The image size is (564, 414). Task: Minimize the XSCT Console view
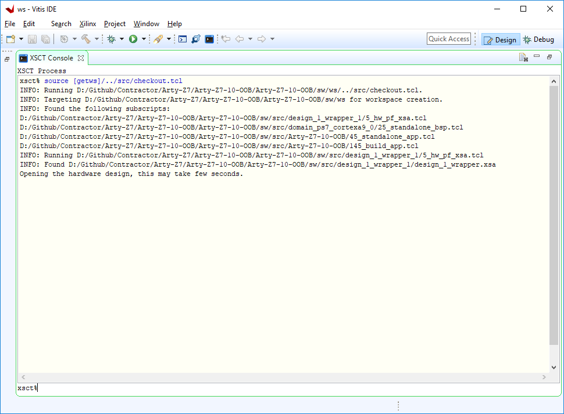[x=537, y=56]
